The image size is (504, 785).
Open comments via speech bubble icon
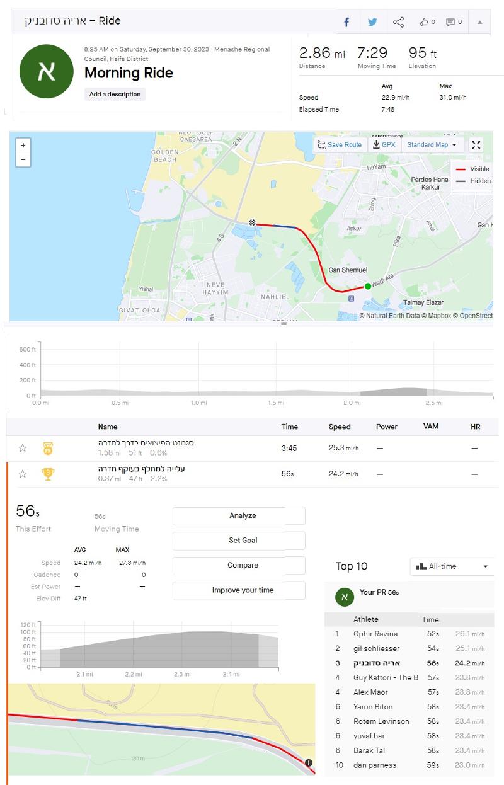pyautogui.click(x=454, y=22)
